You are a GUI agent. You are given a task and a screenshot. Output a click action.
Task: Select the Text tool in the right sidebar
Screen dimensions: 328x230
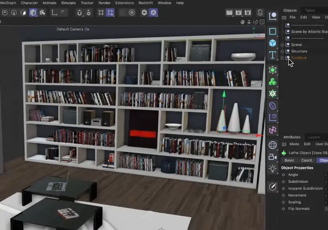(273, 54)
